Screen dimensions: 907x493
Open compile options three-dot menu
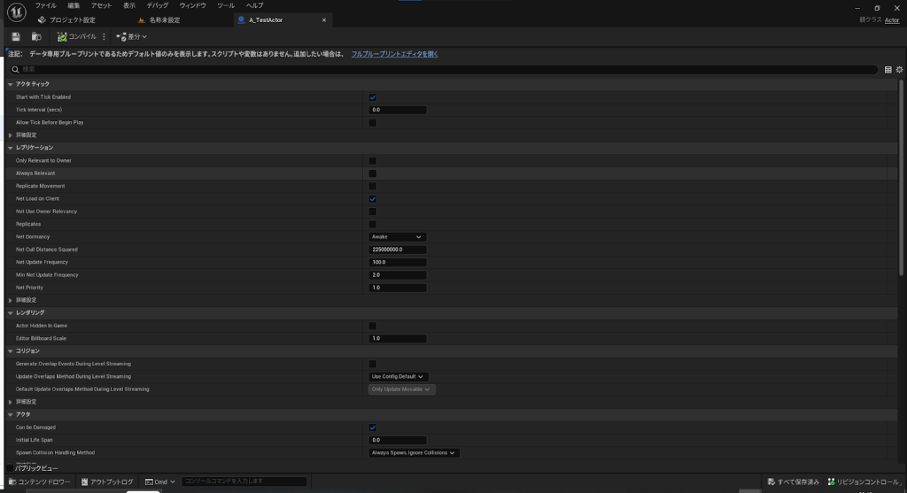[x=105, y=37]
